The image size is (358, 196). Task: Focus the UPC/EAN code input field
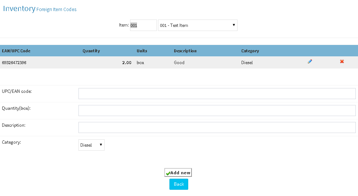(x=217, y=94)
